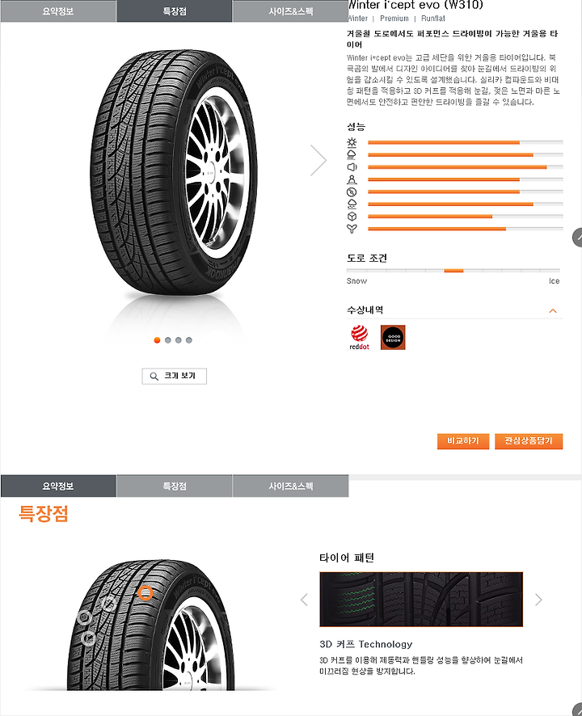Go to next tire pattern slide

(538, 600)
